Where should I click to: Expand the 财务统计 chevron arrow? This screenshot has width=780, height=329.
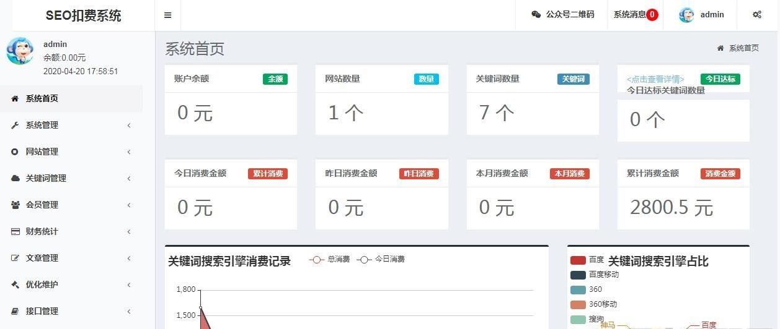pyautogui.click(x=129, y=232)
